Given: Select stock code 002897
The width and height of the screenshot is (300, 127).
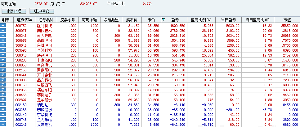Looking at the screenshot, I should coord(21,100).
